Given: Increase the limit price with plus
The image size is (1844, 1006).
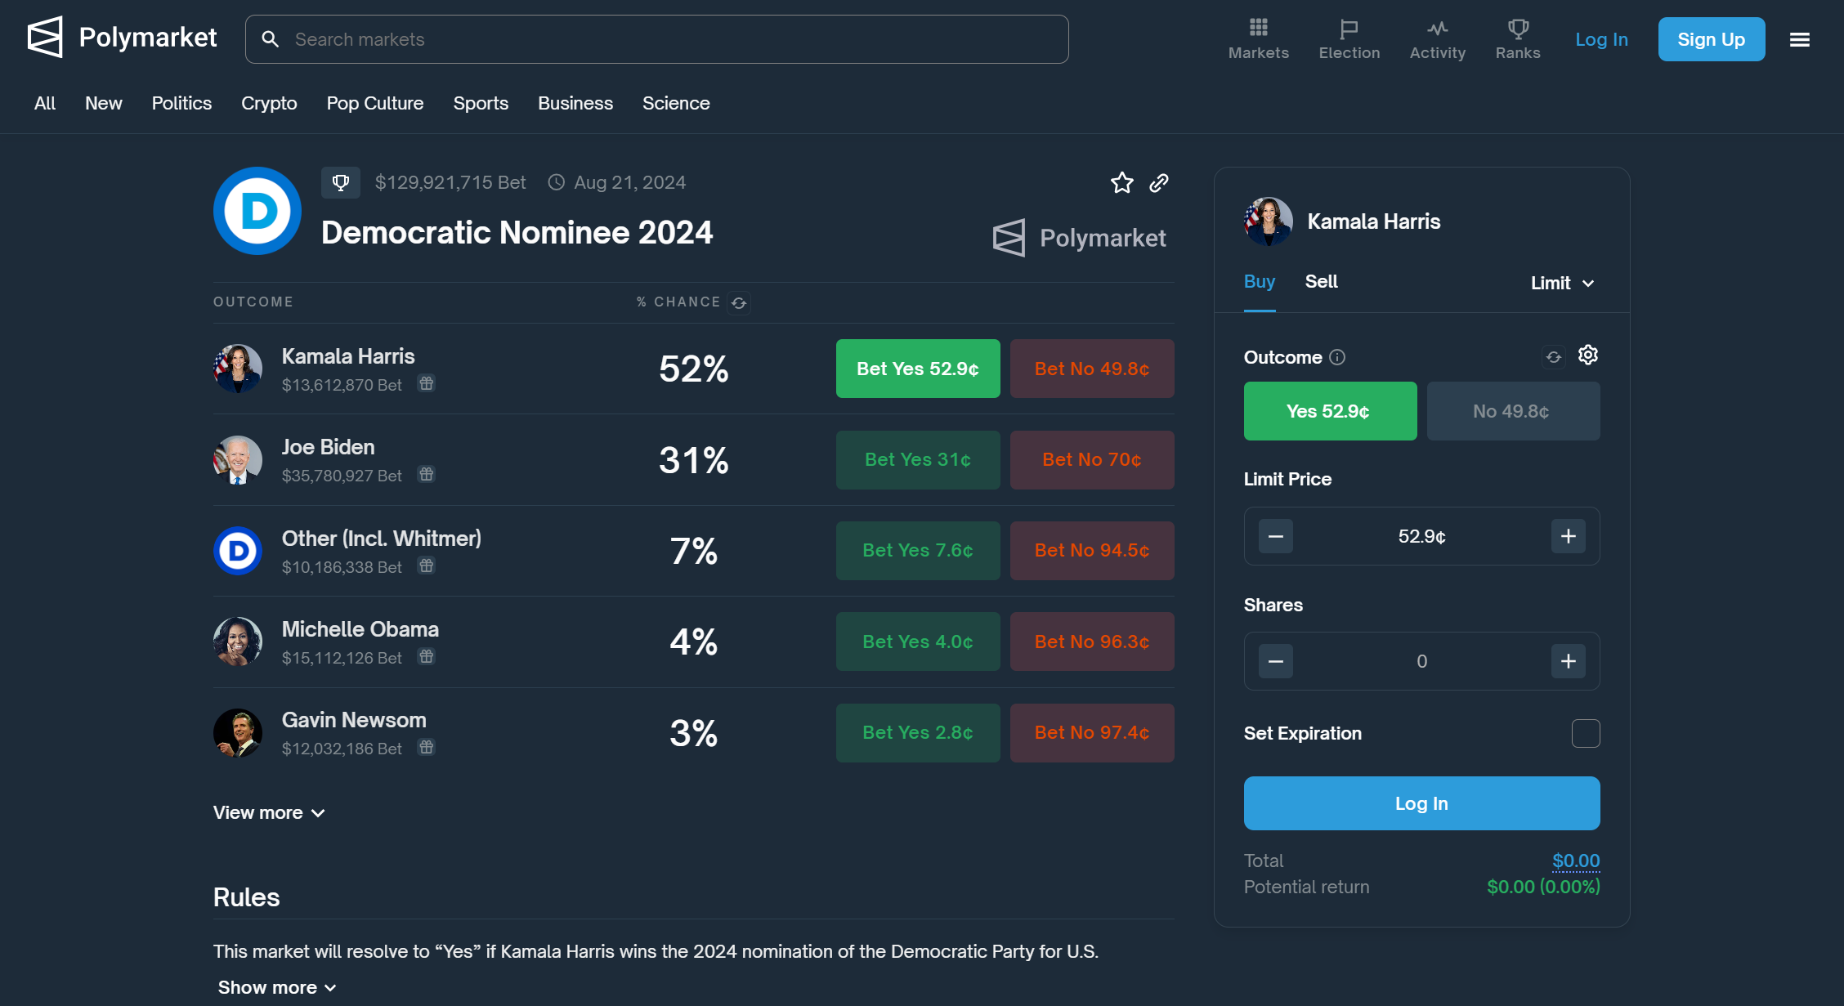Looking at the screenshot, I should pyautogui.click(x=1568, y=536).
